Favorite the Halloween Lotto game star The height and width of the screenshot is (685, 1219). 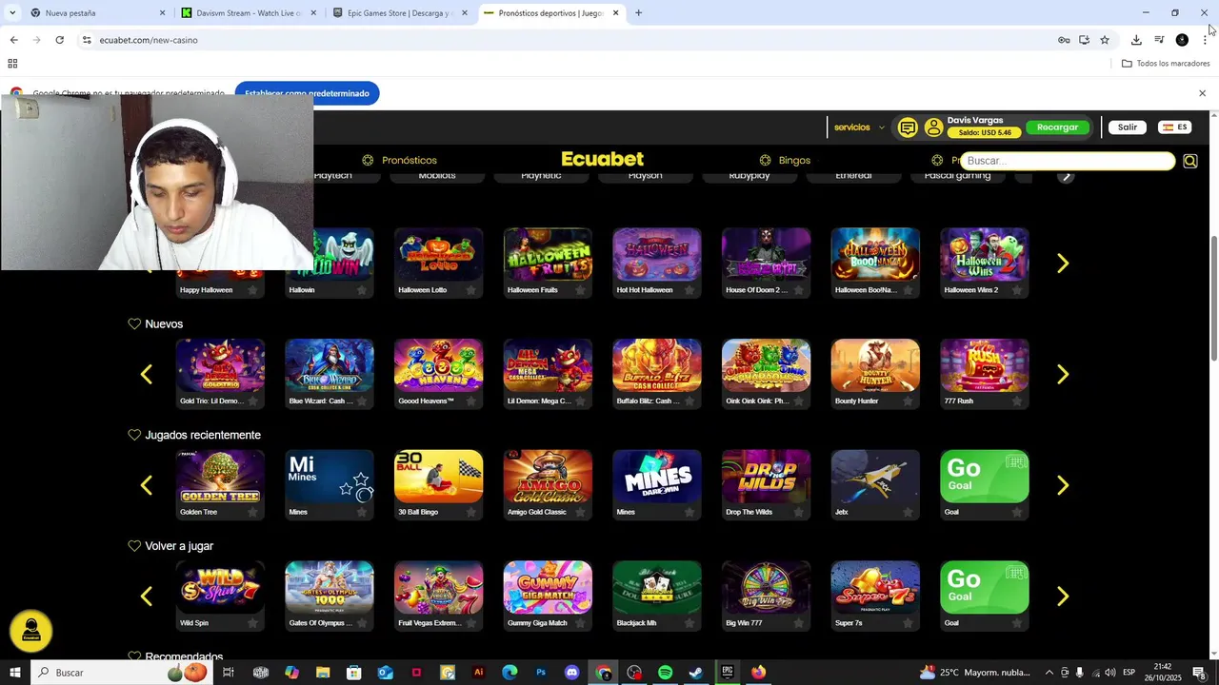470,290
